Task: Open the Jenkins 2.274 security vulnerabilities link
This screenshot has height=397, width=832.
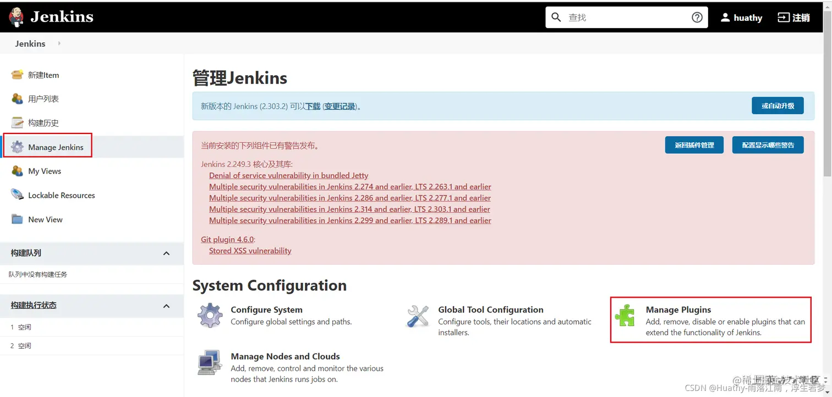Action: point(350,187)
